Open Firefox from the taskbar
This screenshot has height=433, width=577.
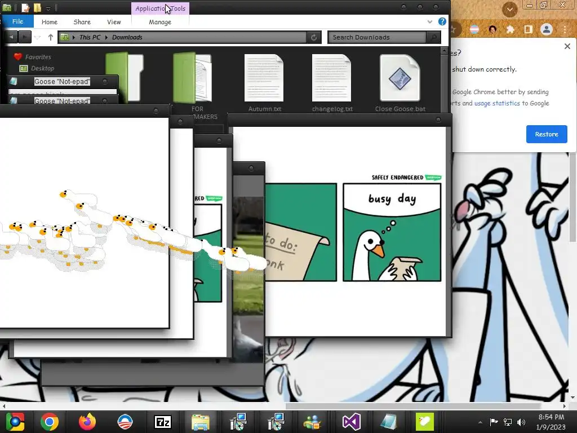87,422
